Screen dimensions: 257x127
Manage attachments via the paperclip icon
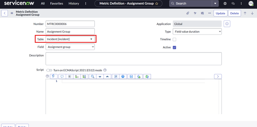[x=188, y=13]
